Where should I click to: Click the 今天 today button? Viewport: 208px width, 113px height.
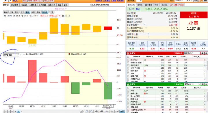pos(196,1)
